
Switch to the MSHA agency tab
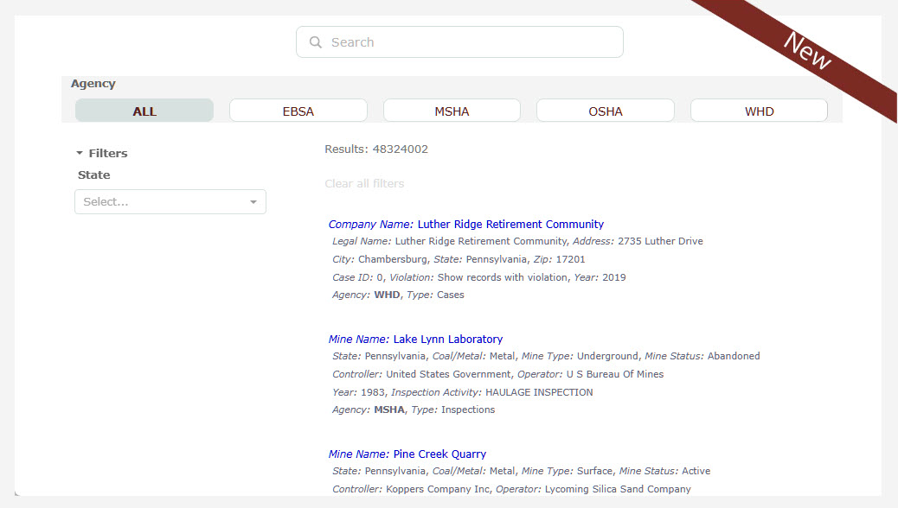452,111
